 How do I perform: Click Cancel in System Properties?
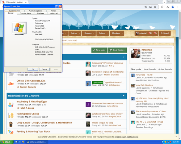coord(44,69)
